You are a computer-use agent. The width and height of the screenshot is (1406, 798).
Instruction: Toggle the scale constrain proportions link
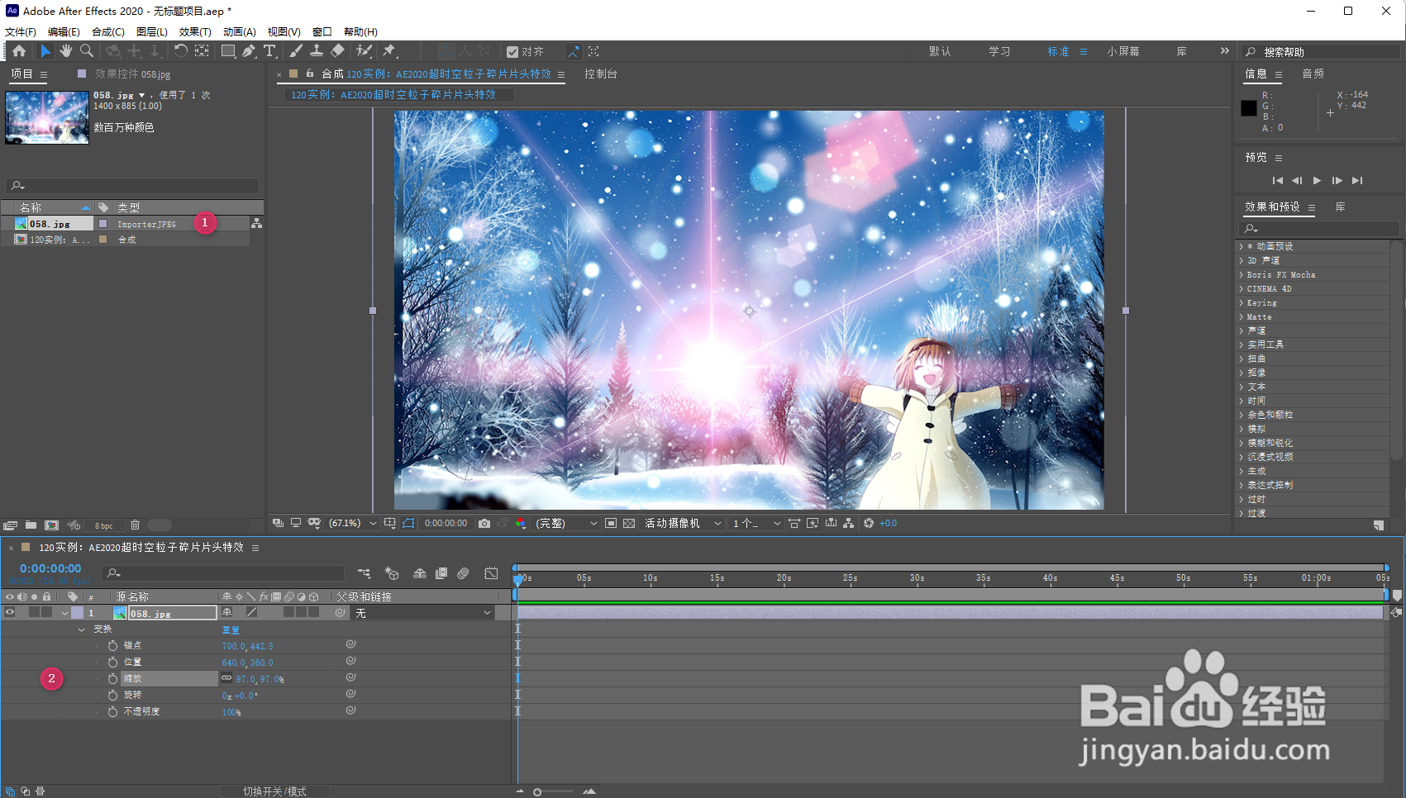[226, 678]
